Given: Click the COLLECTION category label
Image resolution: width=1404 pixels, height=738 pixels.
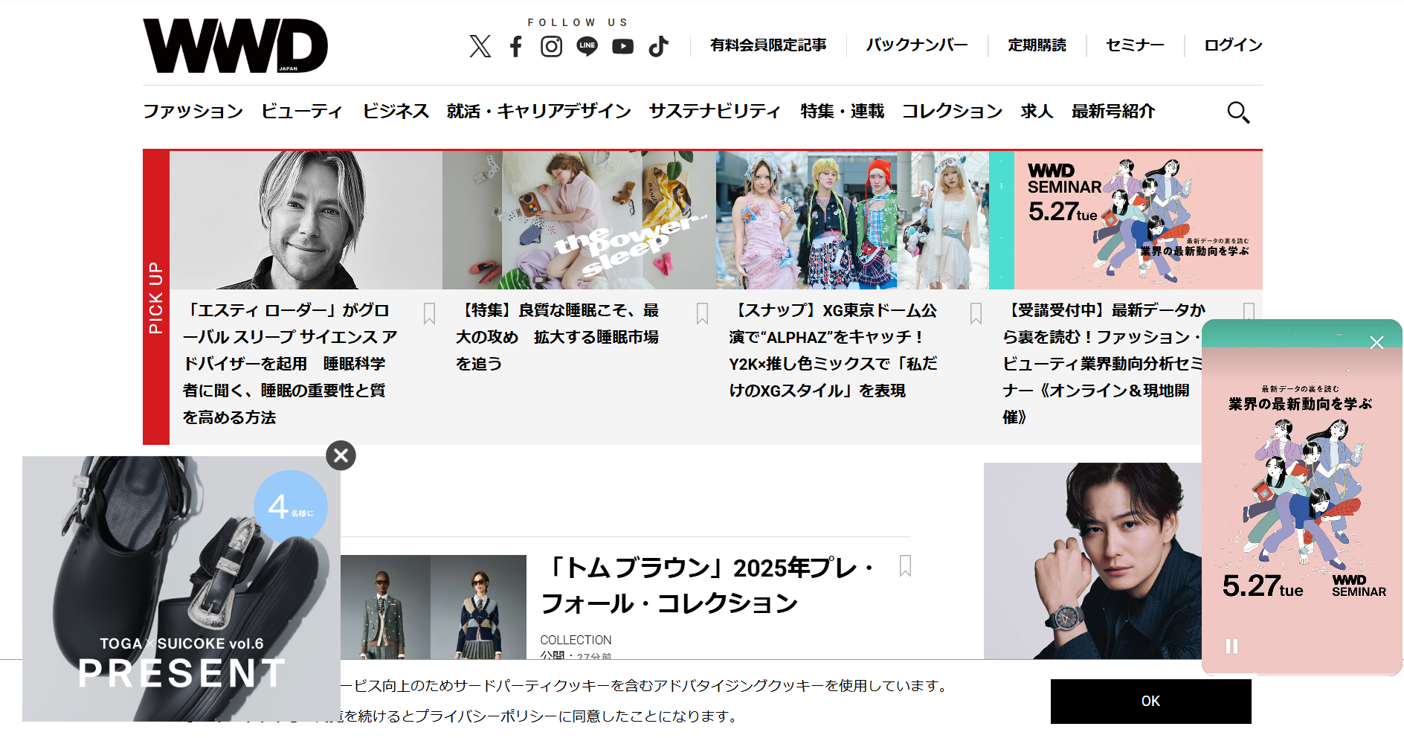Looking at the screenshot, I should coord(576,640).
